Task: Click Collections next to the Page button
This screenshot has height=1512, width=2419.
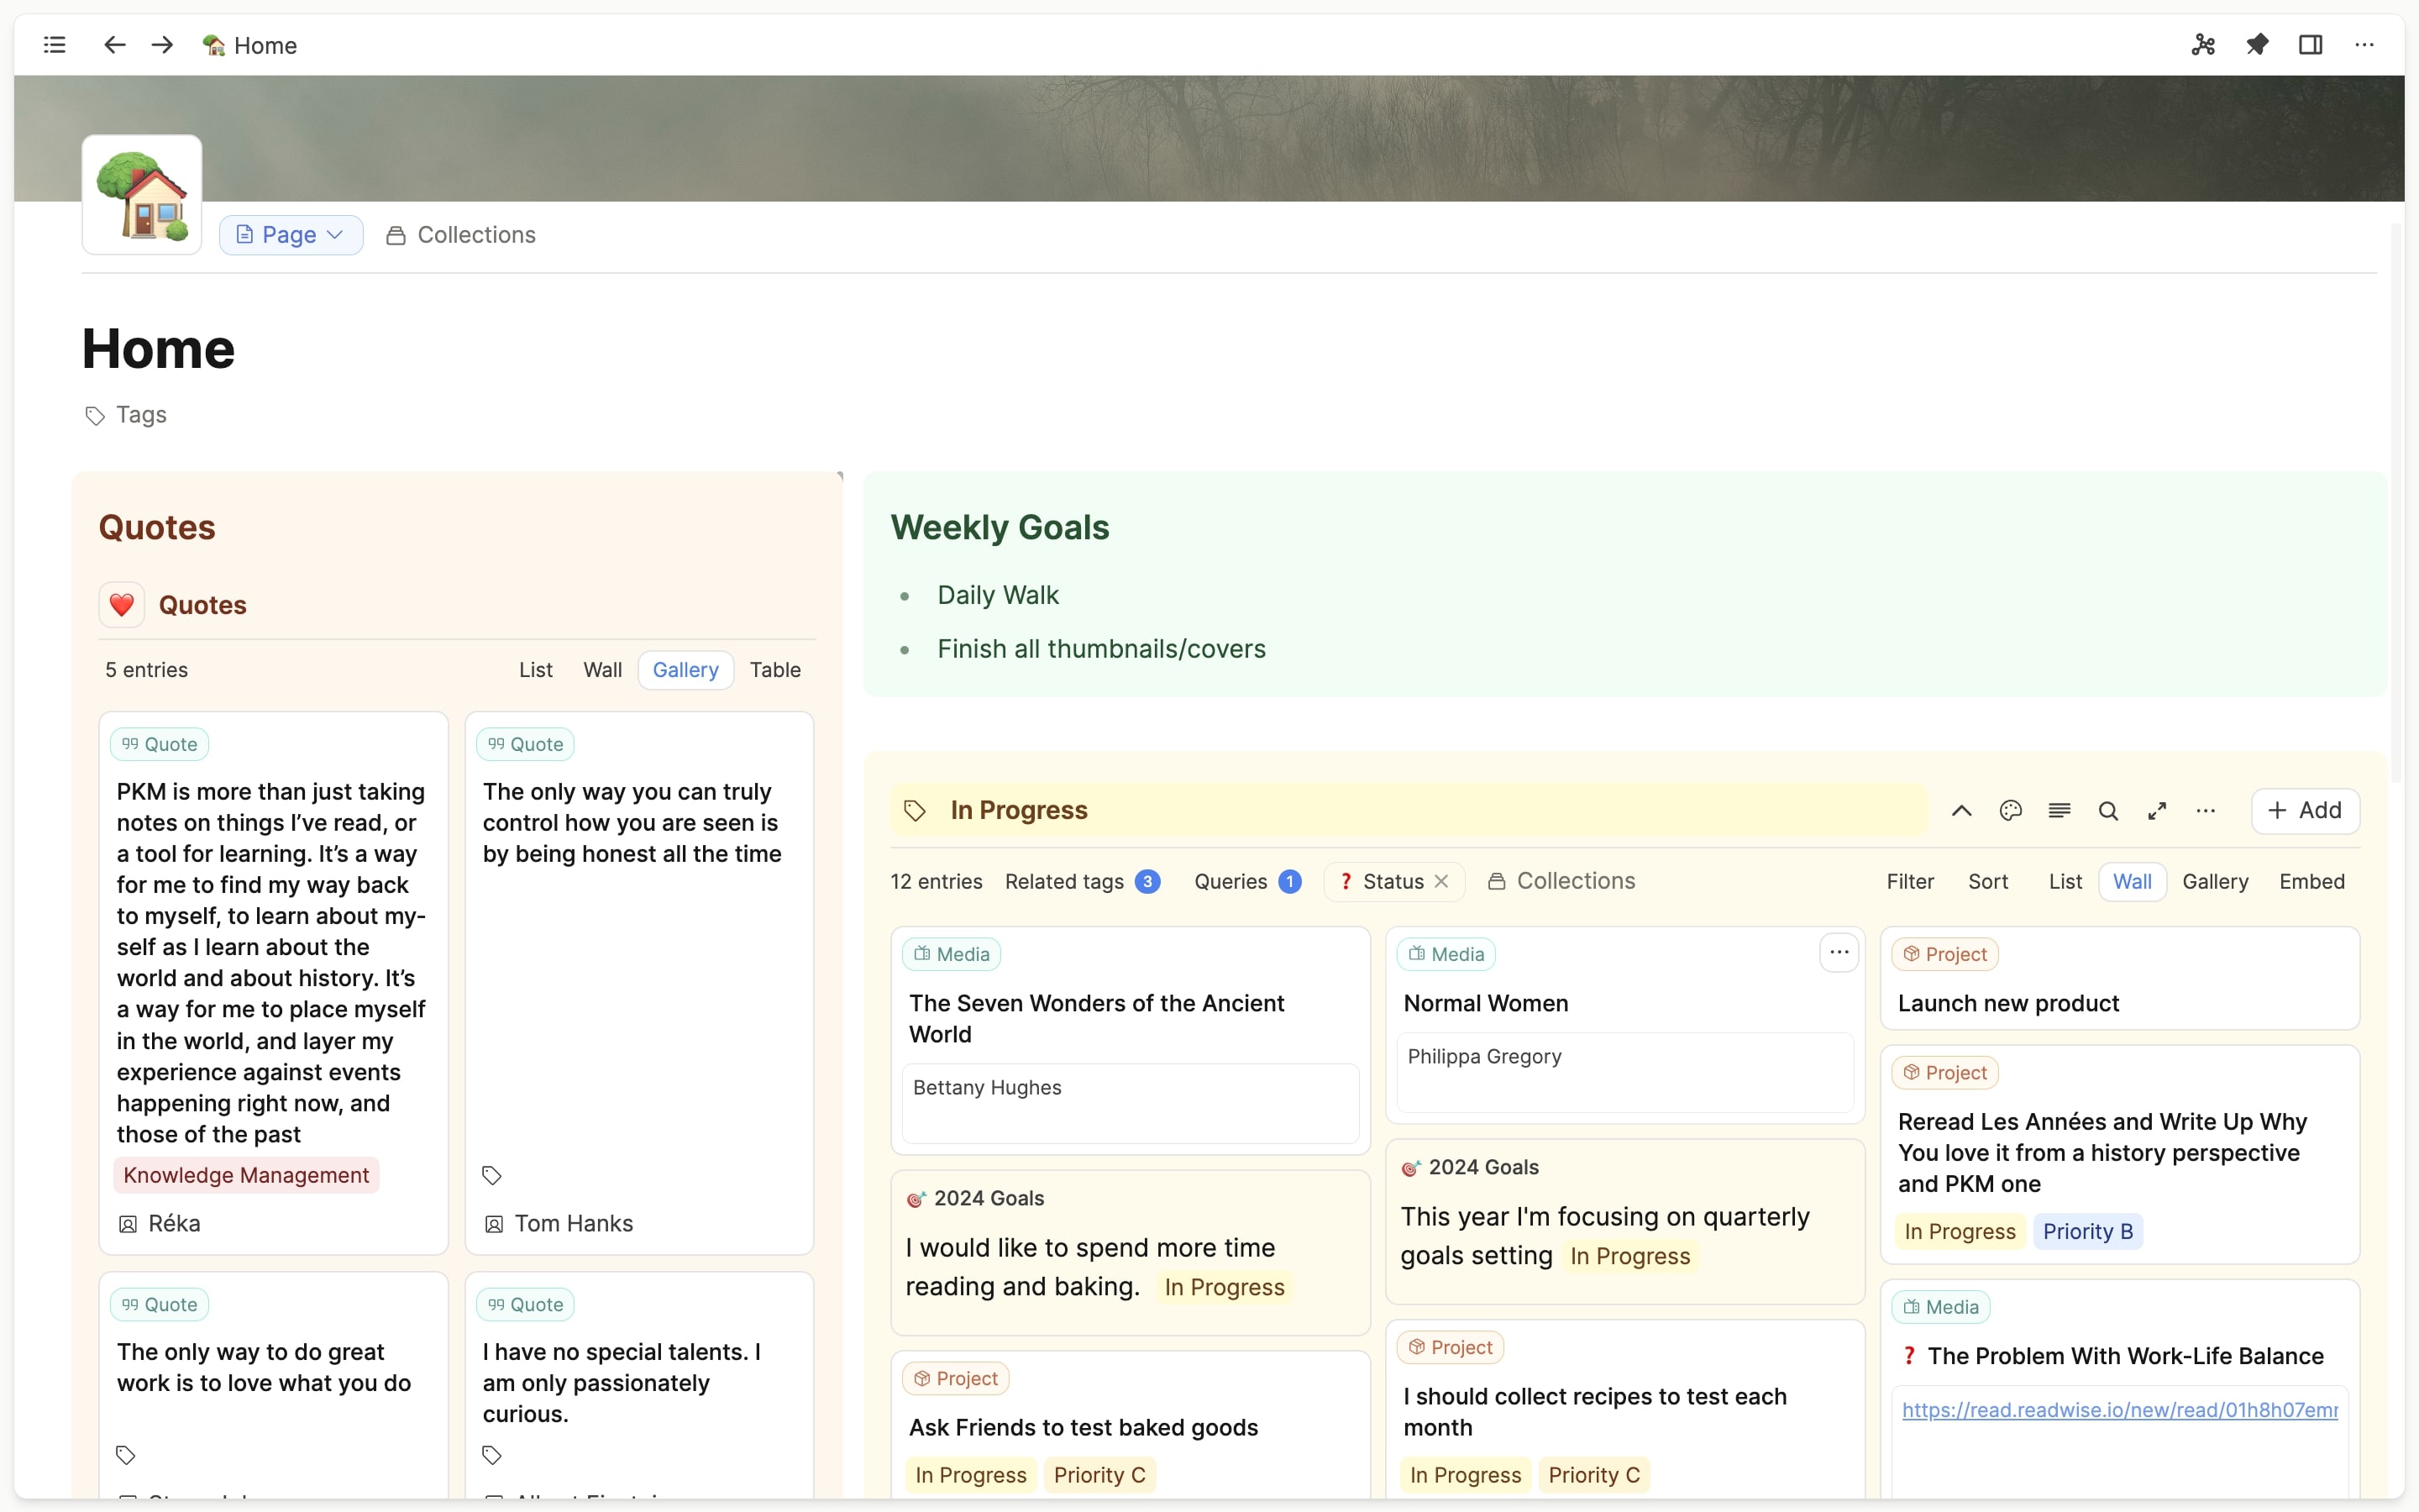Action: tap(462, 235)
